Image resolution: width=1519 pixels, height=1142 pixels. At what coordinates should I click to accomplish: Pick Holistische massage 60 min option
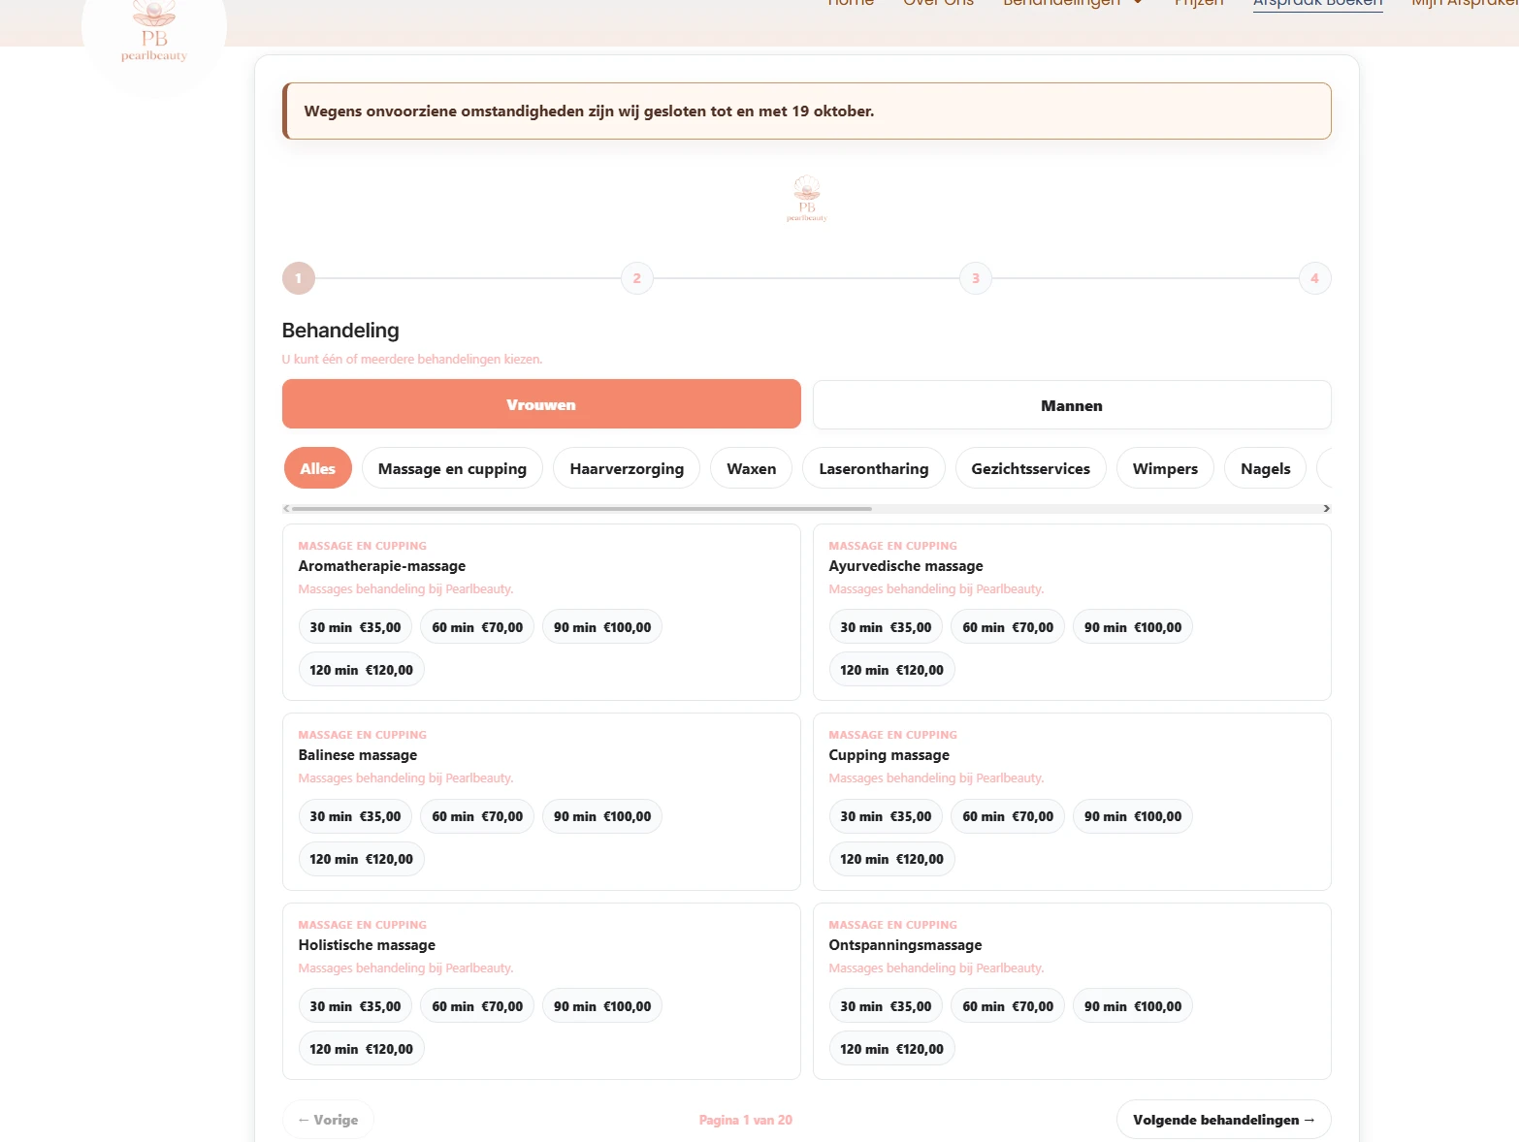477,1006
